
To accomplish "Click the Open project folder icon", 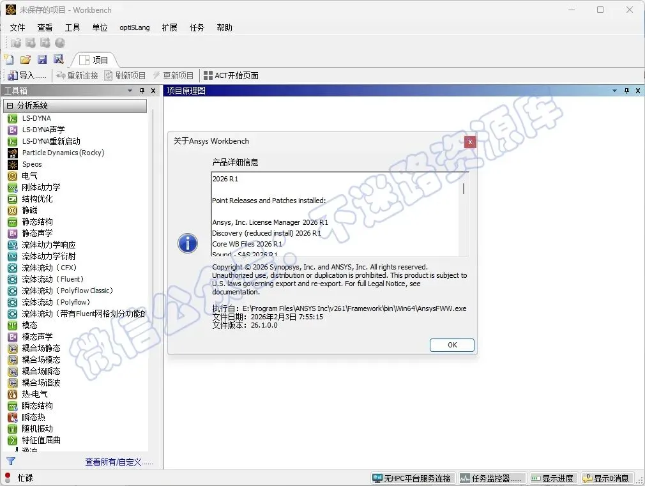I will tap(26, 59).
